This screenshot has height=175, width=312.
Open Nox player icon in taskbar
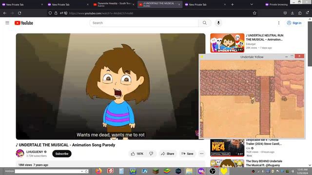[178, 171]
